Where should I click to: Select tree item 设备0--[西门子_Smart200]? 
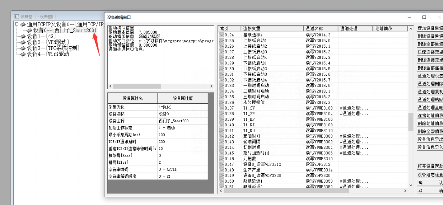pyautogui.click(x=64, y=31)
